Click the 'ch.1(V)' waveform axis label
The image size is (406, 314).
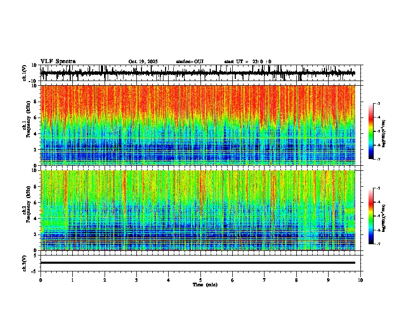pyautogui.click(x=25, y=73)
